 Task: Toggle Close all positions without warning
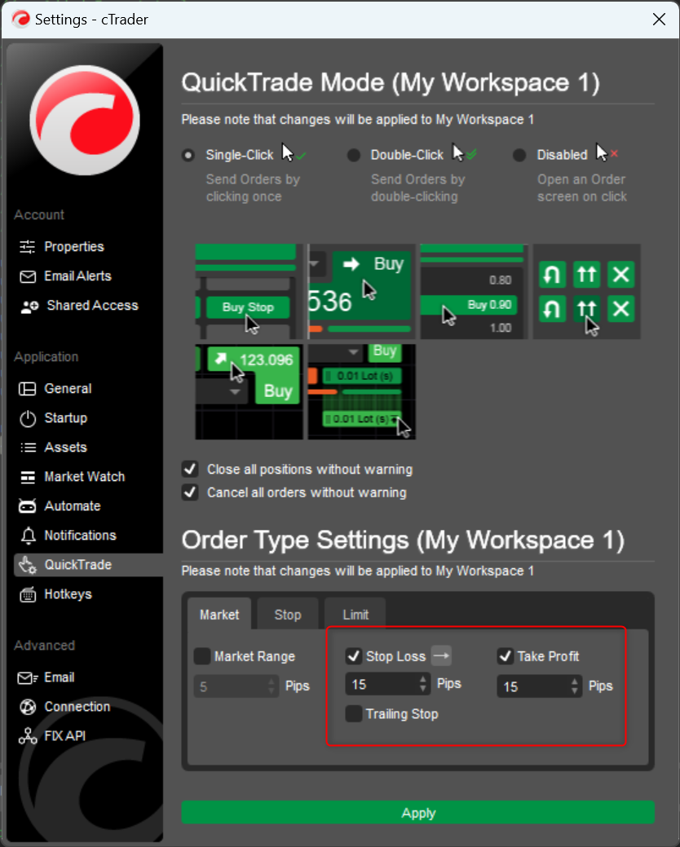click(x=190, y=469)
